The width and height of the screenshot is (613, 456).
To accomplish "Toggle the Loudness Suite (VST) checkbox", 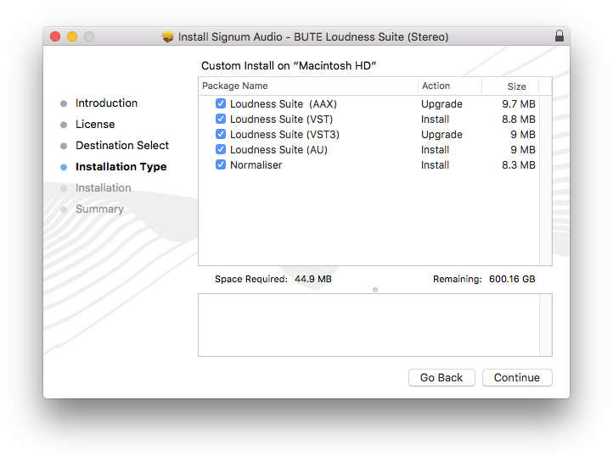I will [221, 120].
